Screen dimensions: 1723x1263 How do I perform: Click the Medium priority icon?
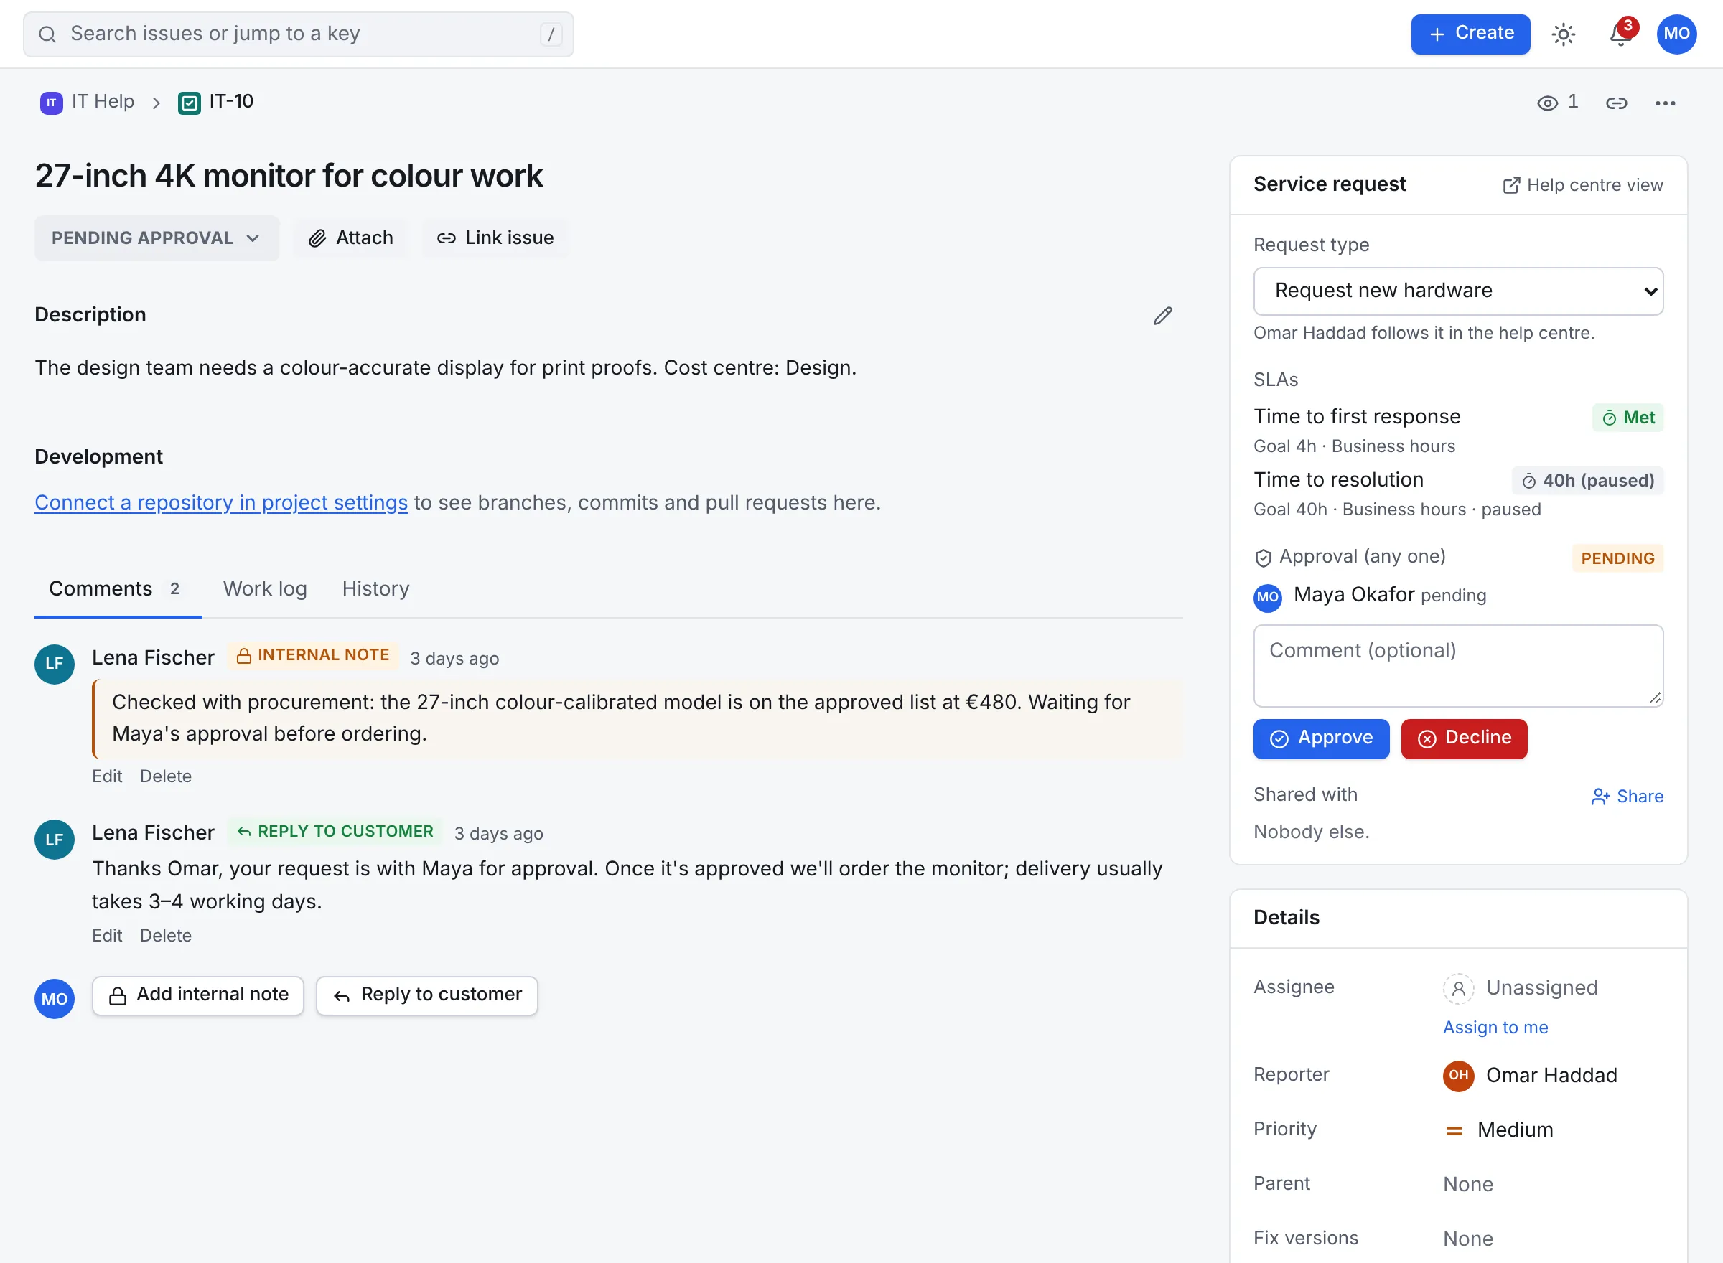click(x=1454, y=1131)
